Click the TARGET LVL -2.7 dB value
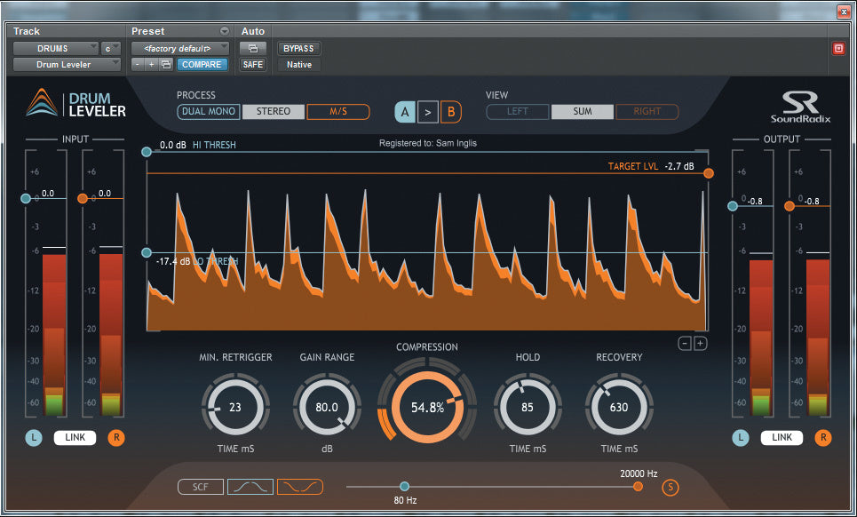 pos(679,166)
